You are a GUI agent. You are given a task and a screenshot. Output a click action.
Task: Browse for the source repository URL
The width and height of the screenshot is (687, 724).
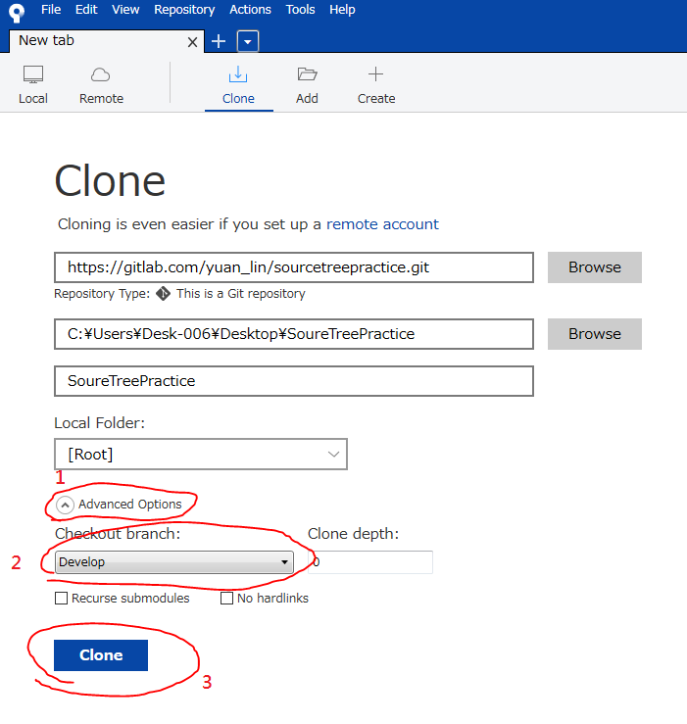(x=595, y=267)
